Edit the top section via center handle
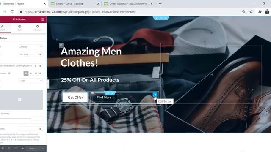Image resolution: width=271 pixels, height=152 pixels. coord(161,18)
